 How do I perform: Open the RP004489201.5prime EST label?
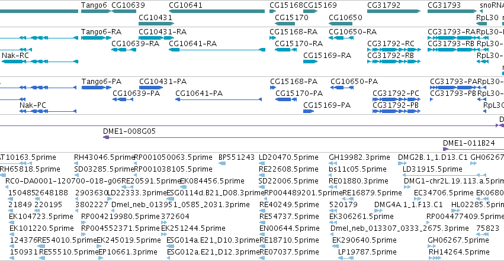303,193
